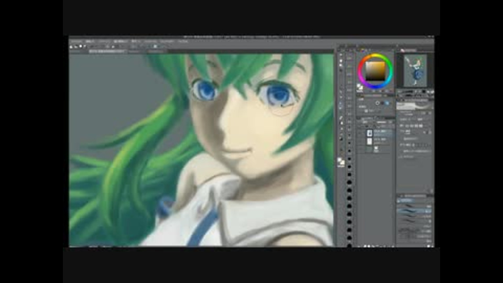Click the Navigator preview thumbnail
Viewport: 503px width, 283px height.
click(x=415, y=71)
